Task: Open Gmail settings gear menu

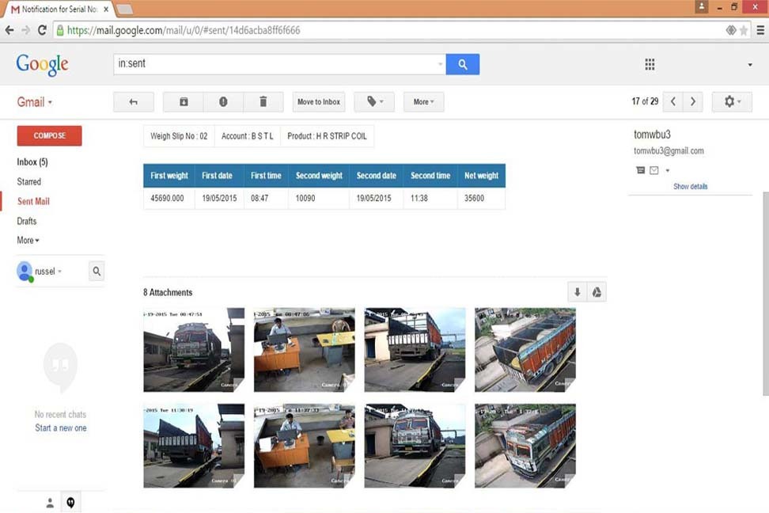Action: pyautogui.click(x=731, y=101)
